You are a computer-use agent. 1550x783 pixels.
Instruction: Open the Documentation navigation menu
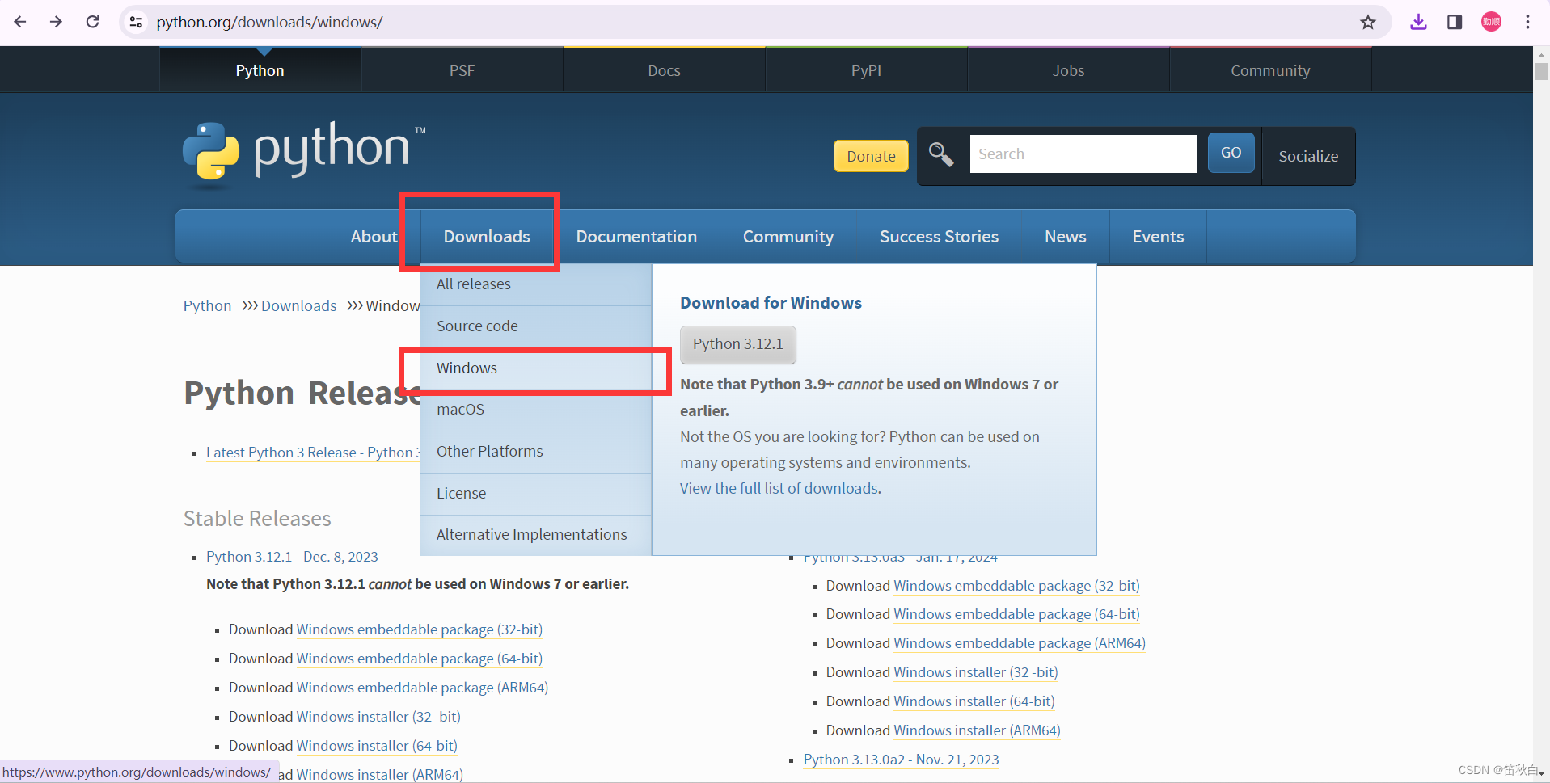click(636, 237)
